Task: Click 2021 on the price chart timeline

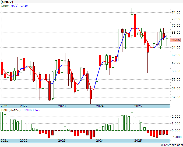Action: click(x=4, y=106)
